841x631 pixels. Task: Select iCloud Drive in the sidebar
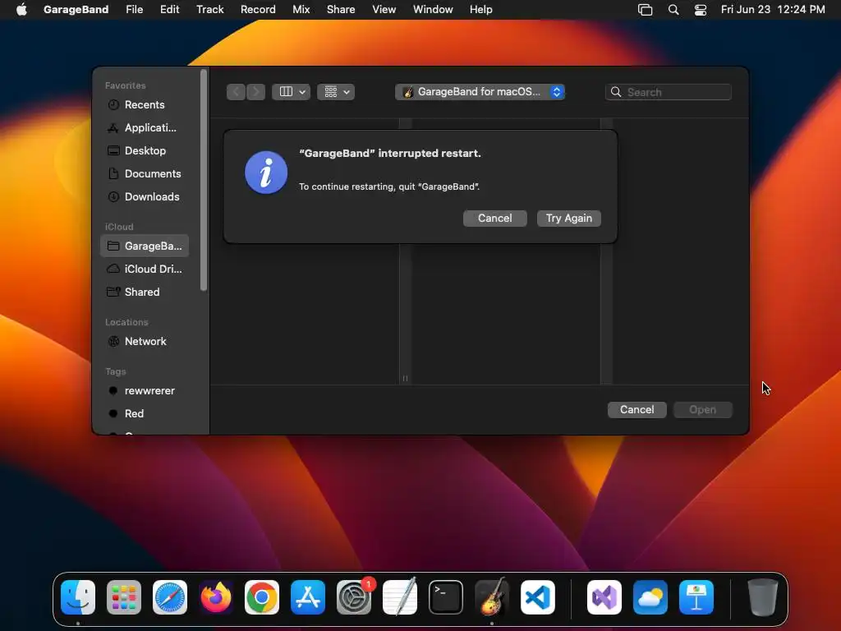[145, 269]
